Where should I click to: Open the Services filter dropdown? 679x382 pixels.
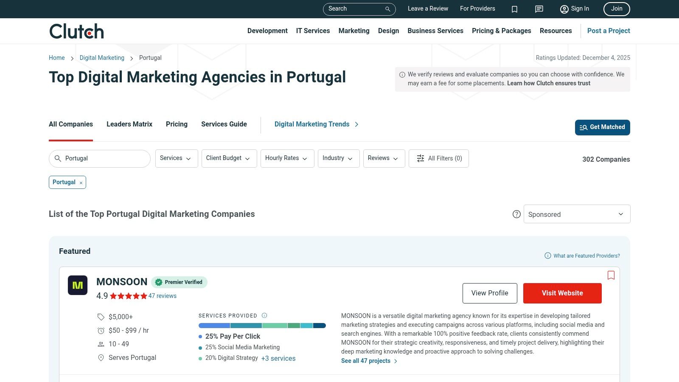coord(176,158)
